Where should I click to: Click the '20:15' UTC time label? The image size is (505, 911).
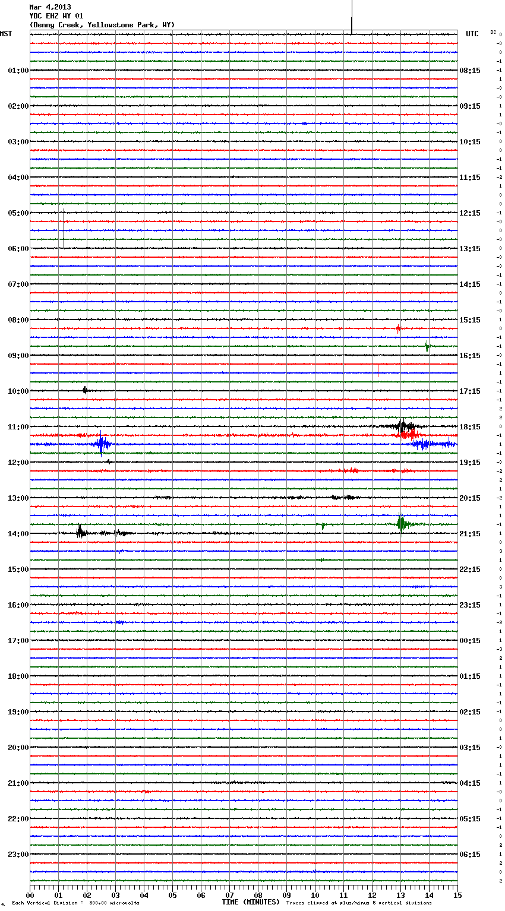[470, 498]
